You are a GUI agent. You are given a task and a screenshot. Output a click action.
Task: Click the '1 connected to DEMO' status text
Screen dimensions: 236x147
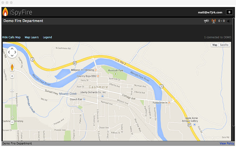[x=218, y=37]
